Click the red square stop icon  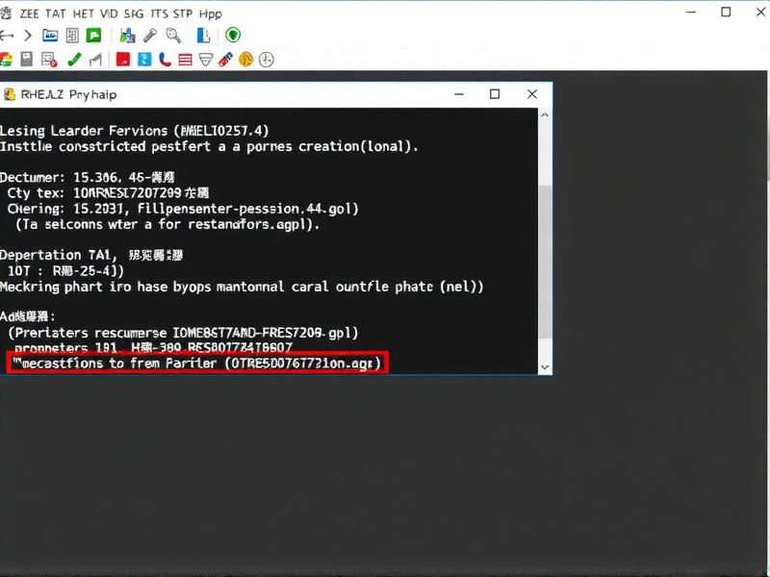point(122,60)
